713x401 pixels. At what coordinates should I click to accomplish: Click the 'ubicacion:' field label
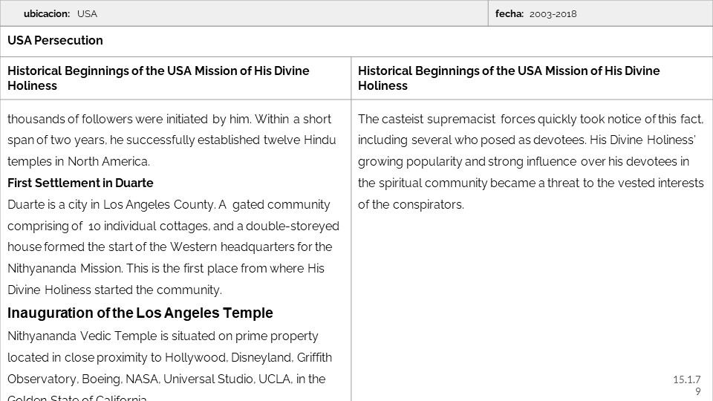click(x=47, y=13)
